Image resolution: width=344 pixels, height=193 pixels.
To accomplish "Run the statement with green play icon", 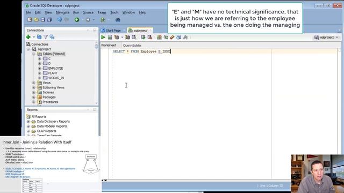I will 103,37.
